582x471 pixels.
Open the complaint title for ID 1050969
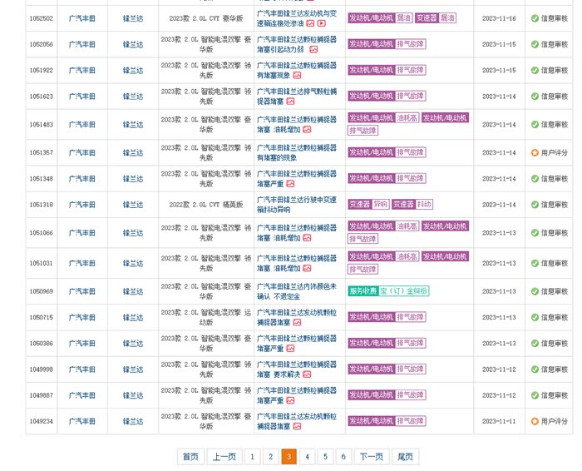tap(297, 291)
